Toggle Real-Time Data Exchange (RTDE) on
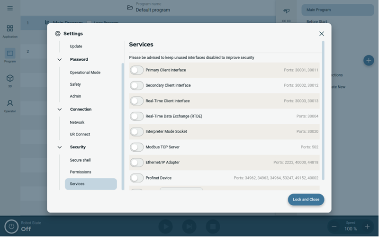Screen dimensions: 379x237 click(x=137, y=116)
